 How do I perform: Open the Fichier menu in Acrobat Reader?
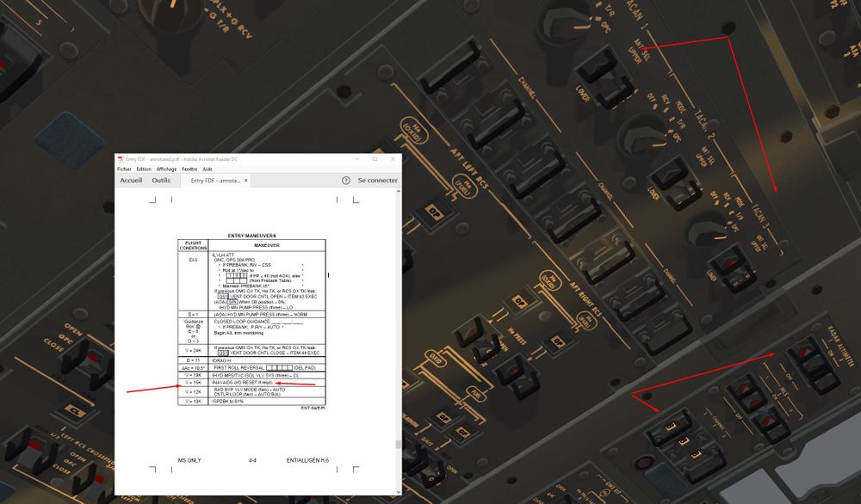[x=124, y=169]
